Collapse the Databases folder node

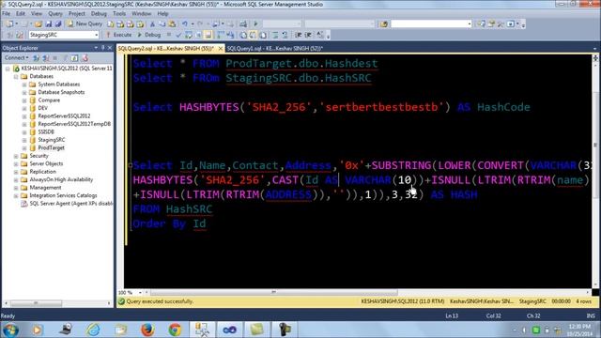(16, 76)
